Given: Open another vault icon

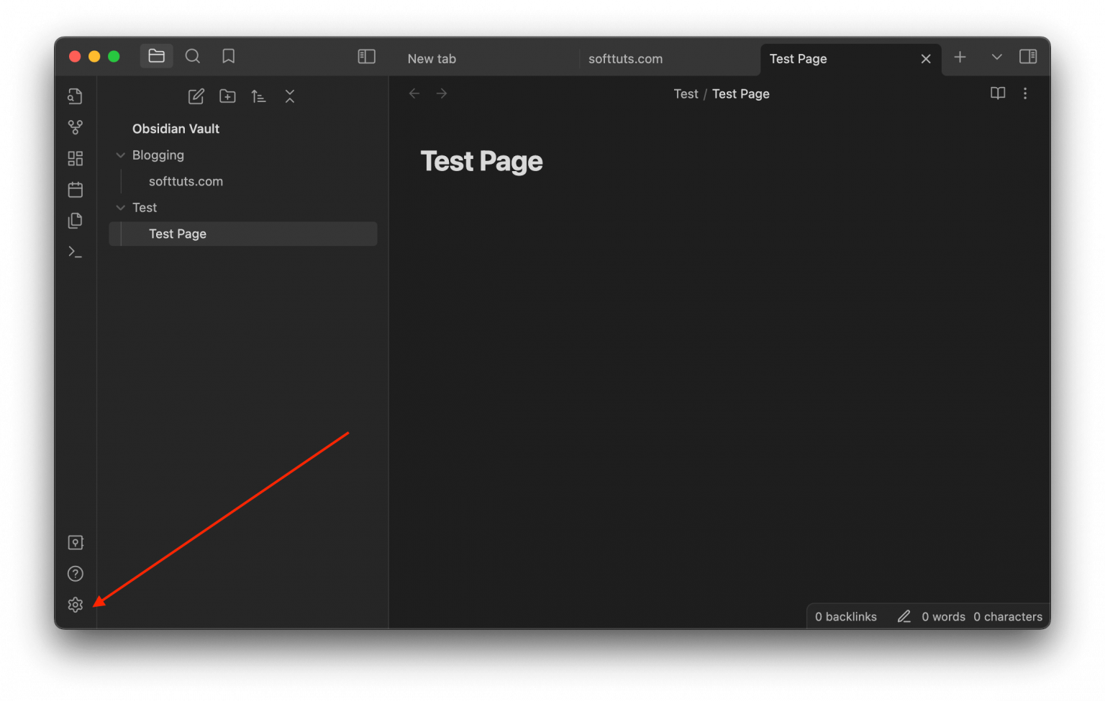Looking at the screenshot, I should (x=75, y=543).
